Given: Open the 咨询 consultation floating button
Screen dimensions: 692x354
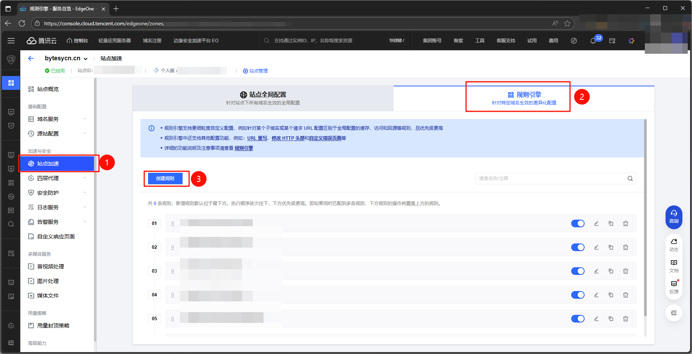Looking at the screenshot, I should [674, 217].
